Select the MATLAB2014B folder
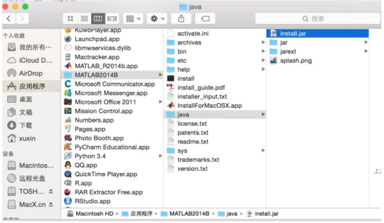384x223 pixels. point(112,75)
